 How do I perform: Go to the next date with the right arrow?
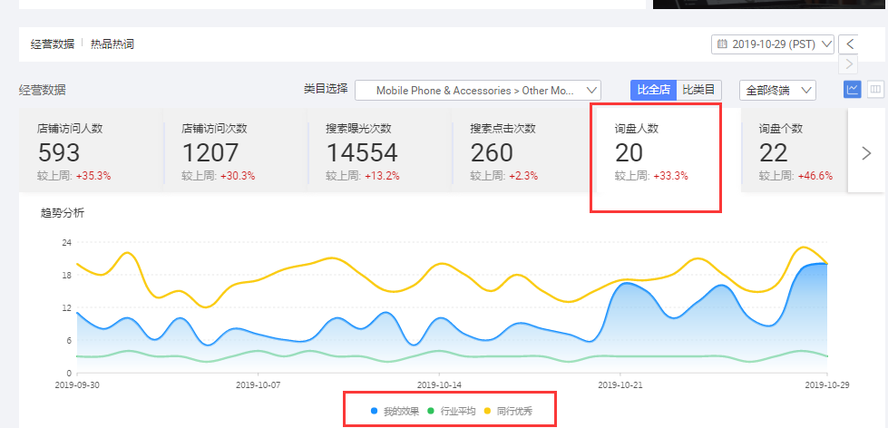tap(848, 64)
